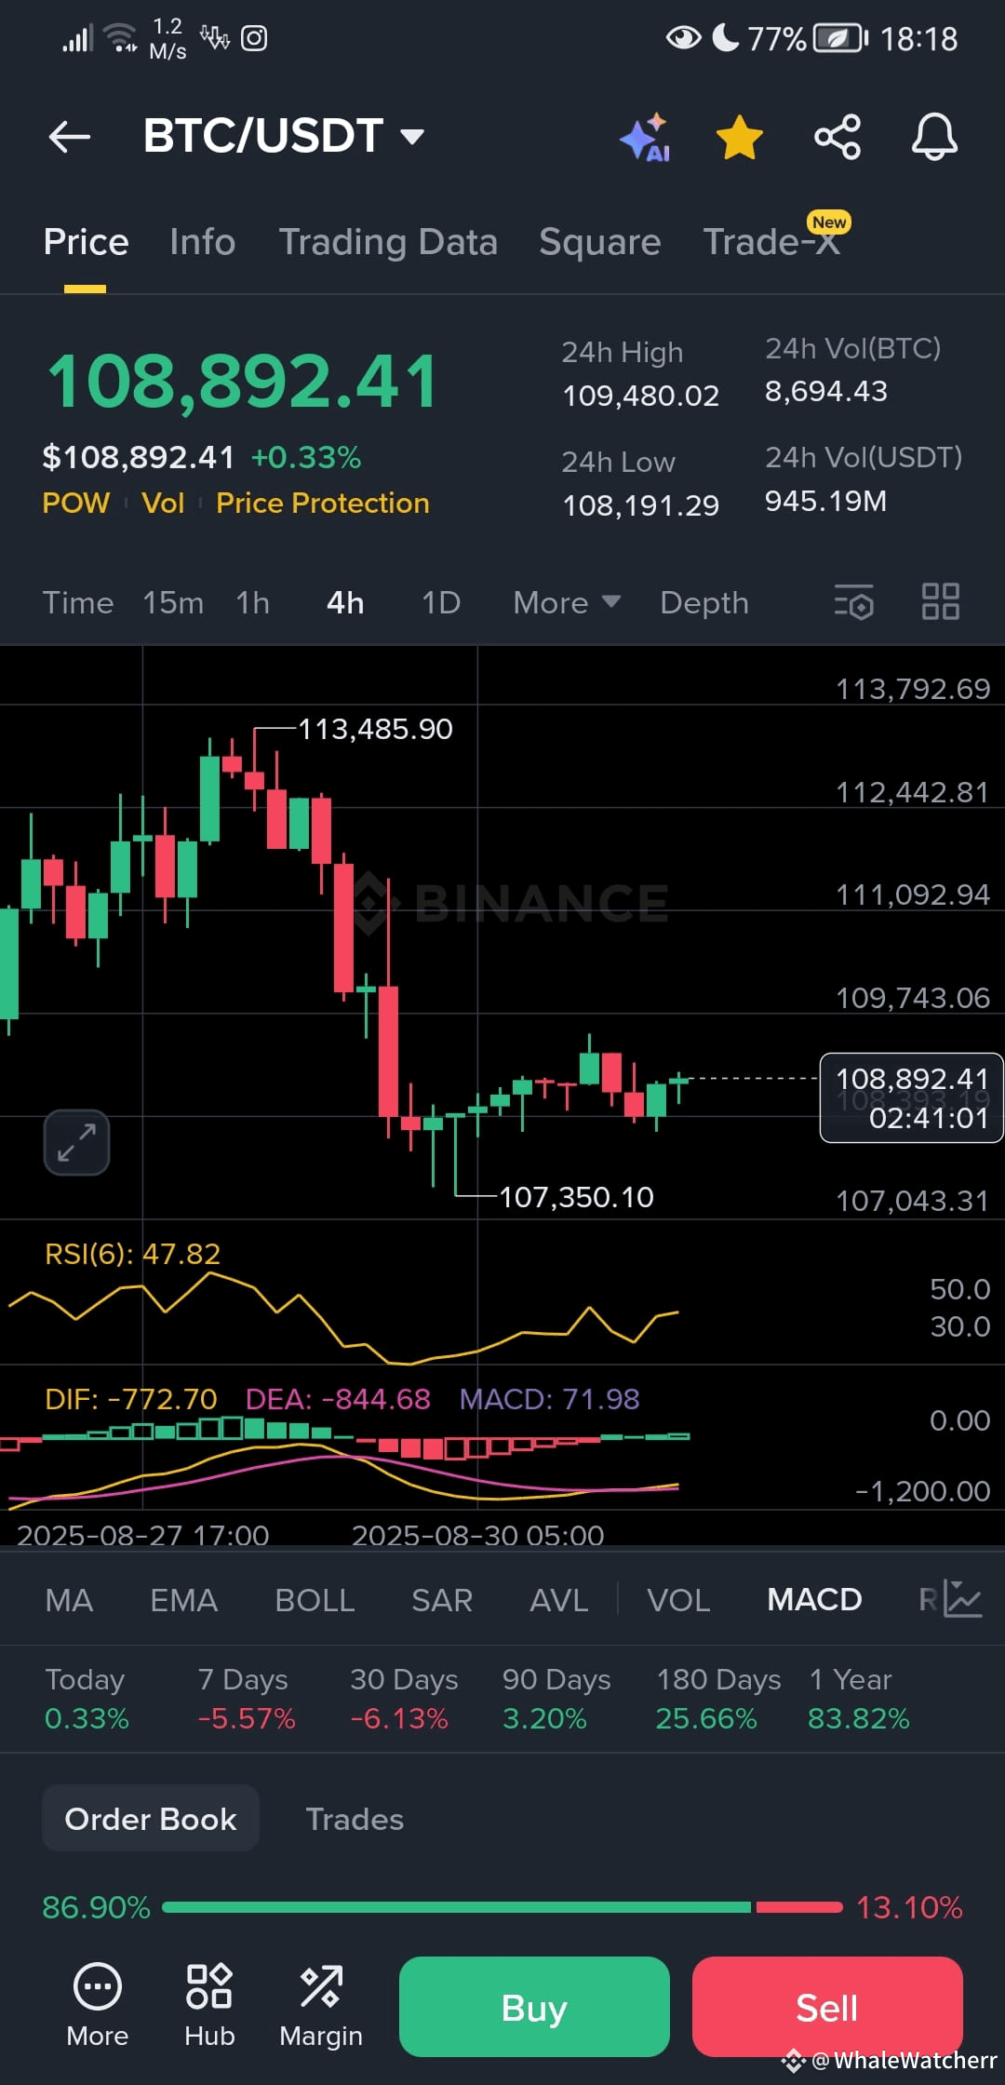The width and height of the screenshot is (1005, 2085).
Task: Open Margin trading icon
Action: pos(321,2004)
